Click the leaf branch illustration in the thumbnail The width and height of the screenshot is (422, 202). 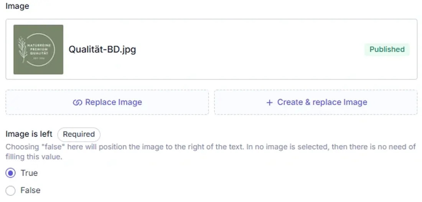click(23, 50)
